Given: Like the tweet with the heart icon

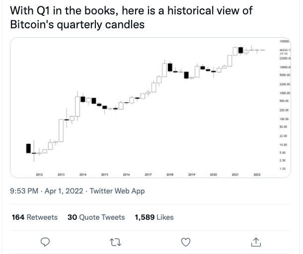Looking at the screenshot, I should (x=186, y=242).
